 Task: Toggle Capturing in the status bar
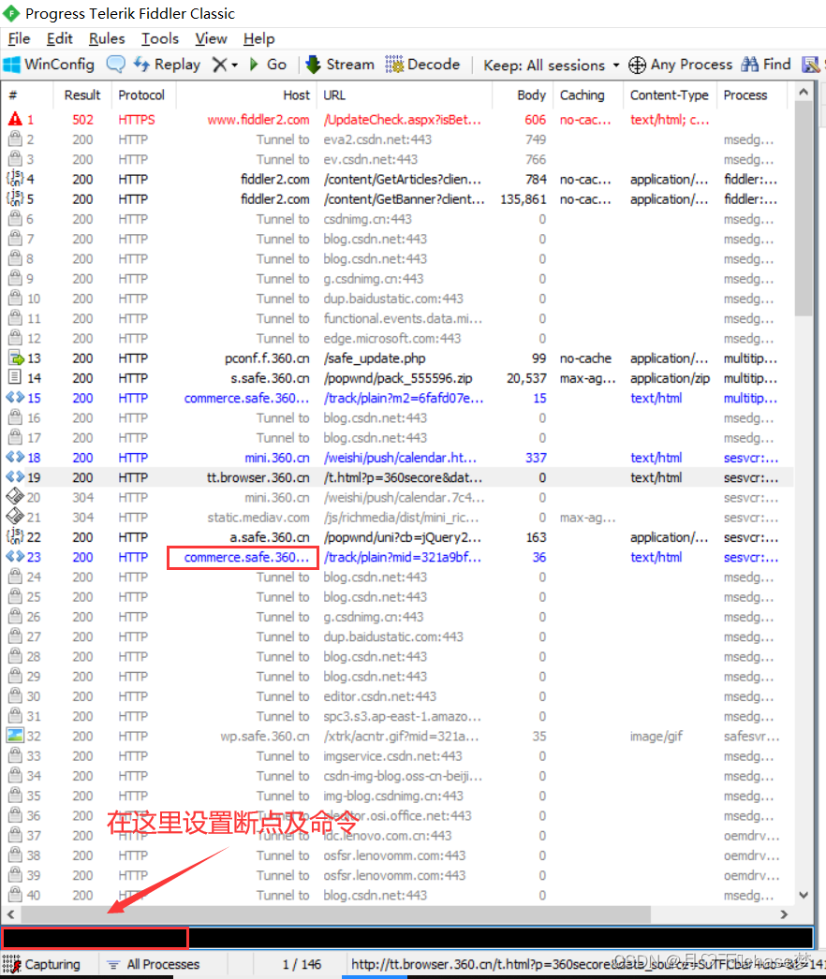[42, 964]
